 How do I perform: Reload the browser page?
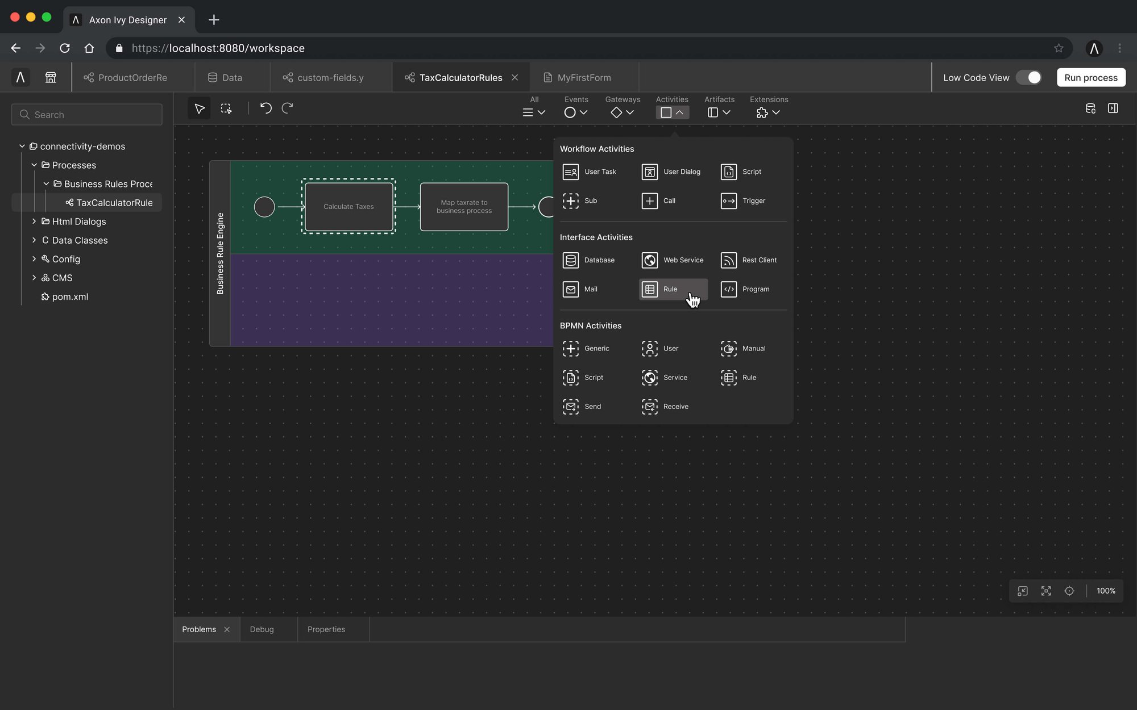point(65,48)
